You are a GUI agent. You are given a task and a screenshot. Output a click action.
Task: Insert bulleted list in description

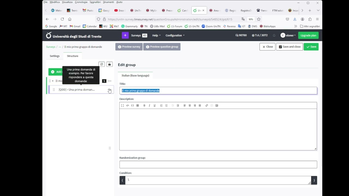(x=166, y=105)
